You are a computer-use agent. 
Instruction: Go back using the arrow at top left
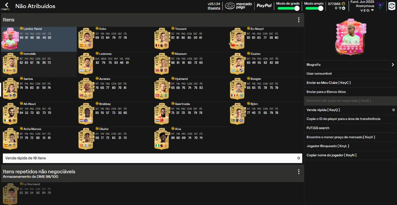pos(7,5)
